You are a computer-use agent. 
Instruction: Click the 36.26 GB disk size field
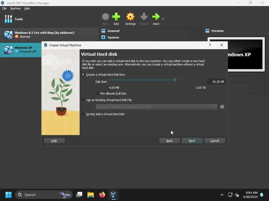tap(216, 82)
